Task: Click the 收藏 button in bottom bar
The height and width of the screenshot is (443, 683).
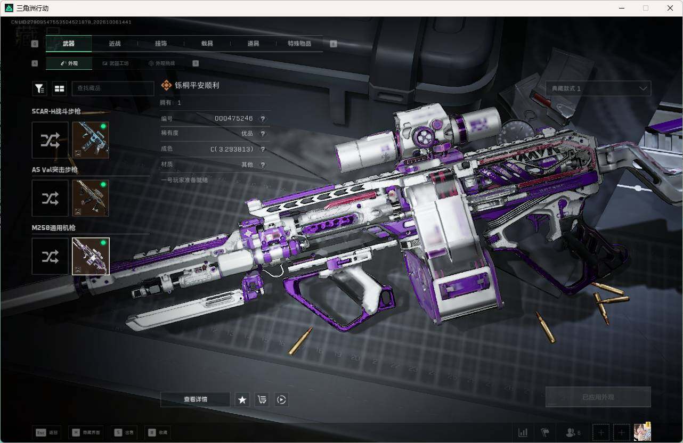Action: point(159,432)
